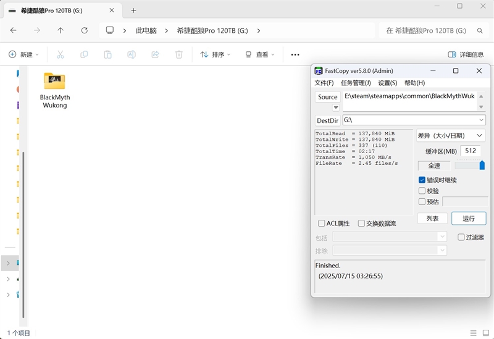The image size is (494, 339).
Task: Open FastCopy 文件(F) menu
Action: coord(324,83)
